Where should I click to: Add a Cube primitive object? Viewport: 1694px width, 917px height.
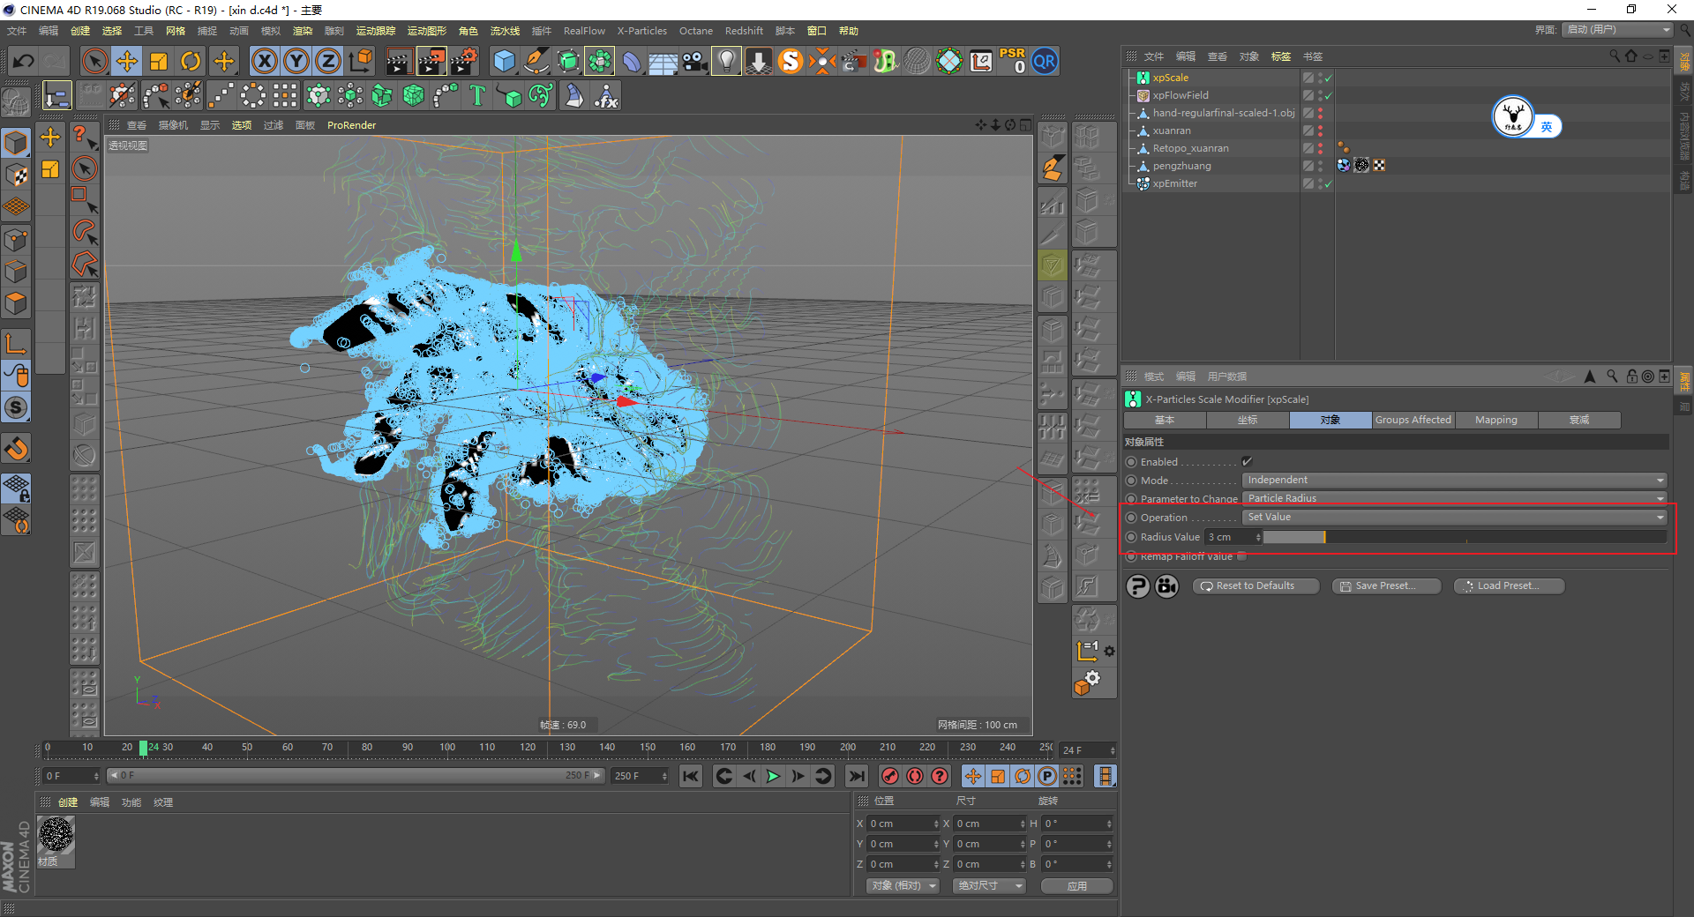(504, 61)
